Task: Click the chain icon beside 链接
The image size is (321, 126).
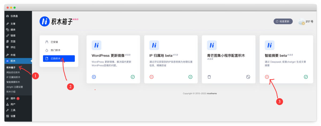Action: (7, 36)
